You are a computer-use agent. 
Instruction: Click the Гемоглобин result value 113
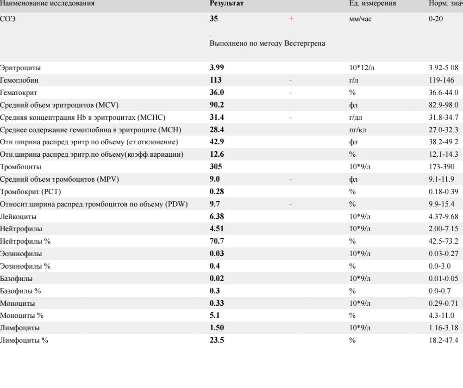pyautogui.click(x=216, y=80)
